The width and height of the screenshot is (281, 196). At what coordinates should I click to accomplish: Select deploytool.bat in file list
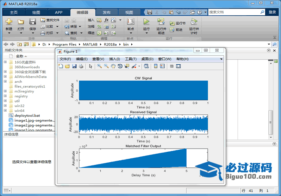point(27,116)
